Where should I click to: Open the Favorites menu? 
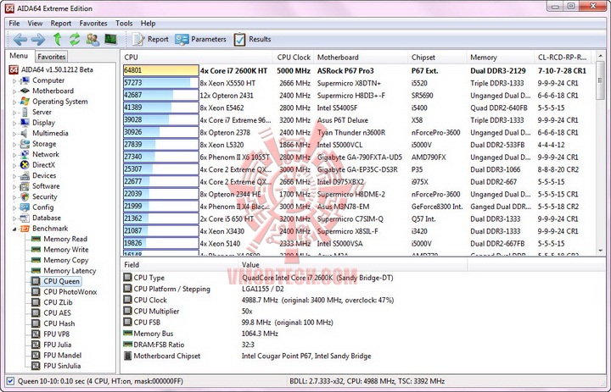coord(93,24)
